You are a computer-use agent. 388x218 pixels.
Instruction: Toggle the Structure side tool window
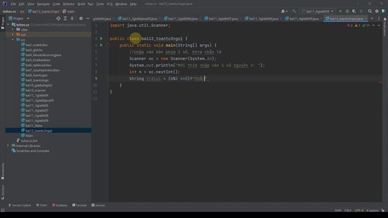2,193
